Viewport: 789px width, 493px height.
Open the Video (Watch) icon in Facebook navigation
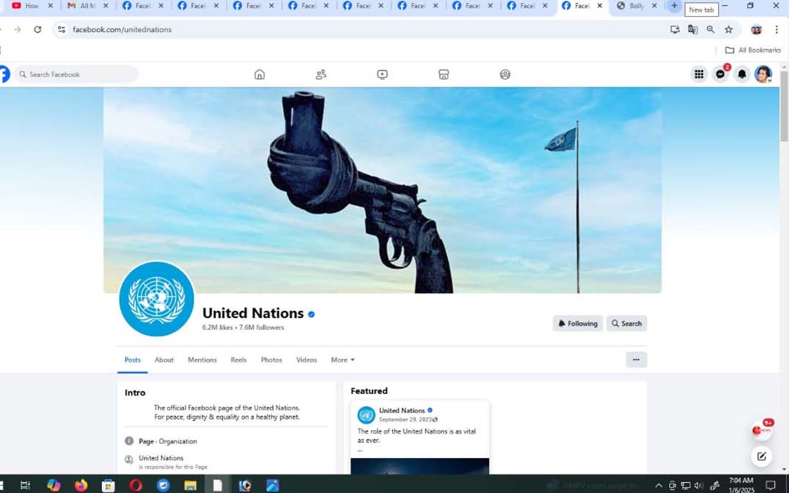pos(382,74)
